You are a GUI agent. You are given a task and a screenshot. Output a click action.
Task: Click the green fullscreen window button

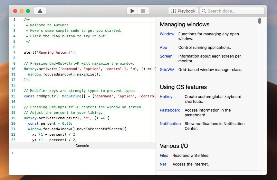(x=28, y=11)
